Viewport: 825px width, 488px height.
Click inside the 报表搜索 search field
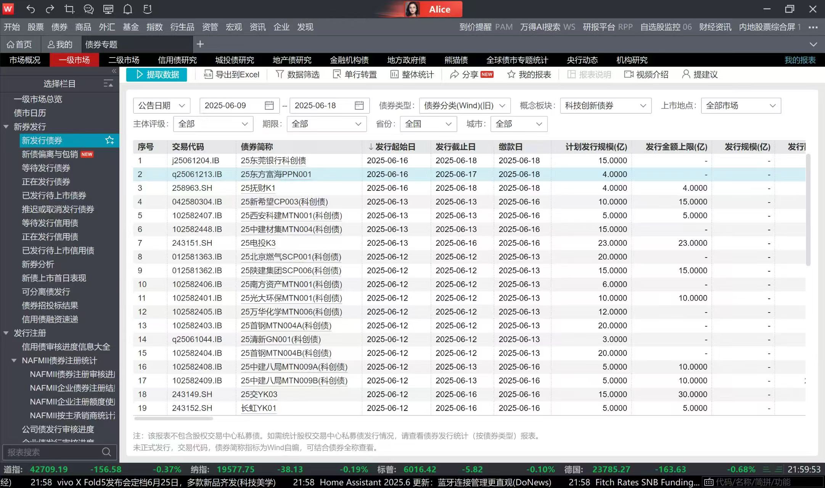pos(53,452)
